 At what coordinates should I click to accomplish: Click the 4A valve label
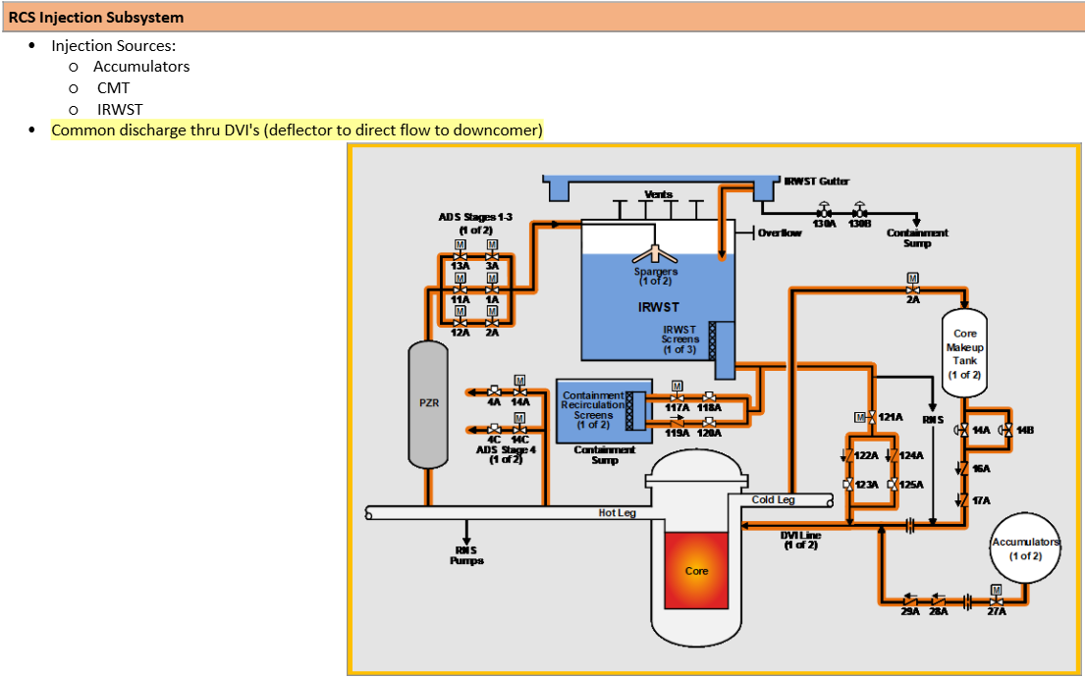(494, 401)
